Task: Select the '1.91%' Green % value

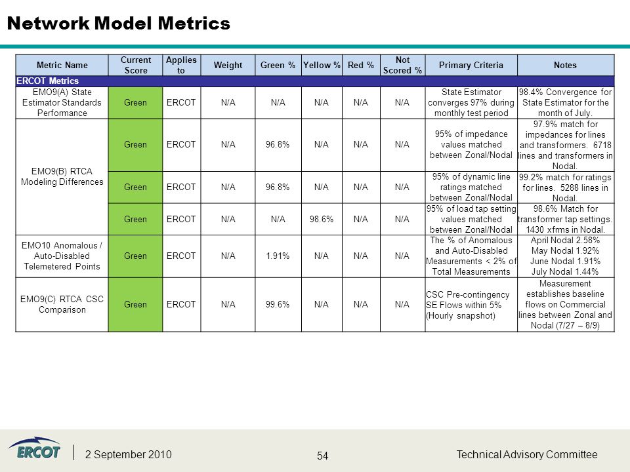Action: pos(278,256)
